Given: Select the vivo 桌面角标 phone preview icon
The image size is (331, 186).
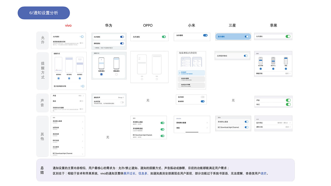Looking at the screenshot, I should tap(58, 65).
